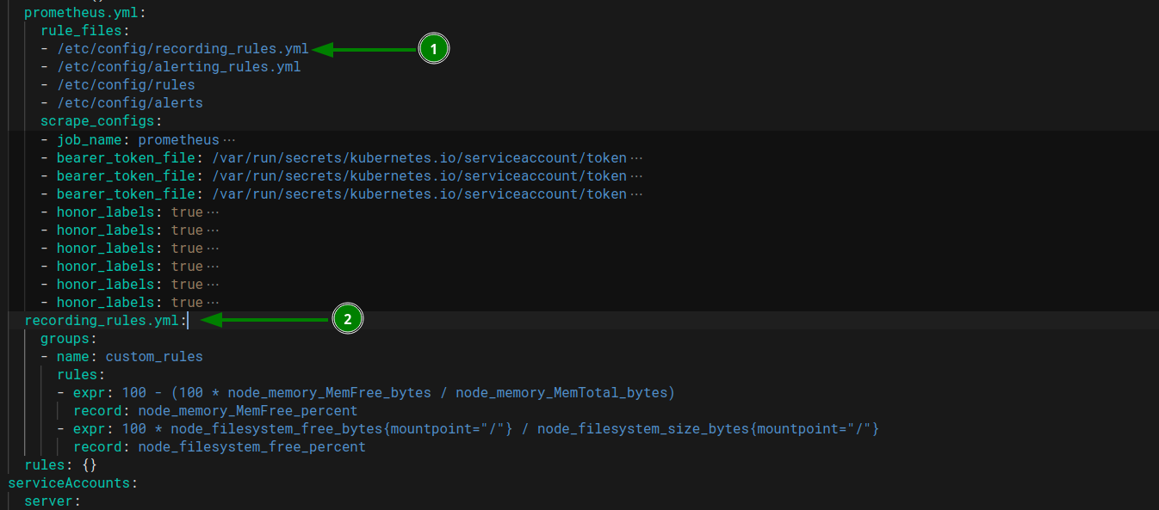Click the node_filesystem_free_percent record value
The image size is (1159, 510).
pyautogui.click(x=251, y=446)
